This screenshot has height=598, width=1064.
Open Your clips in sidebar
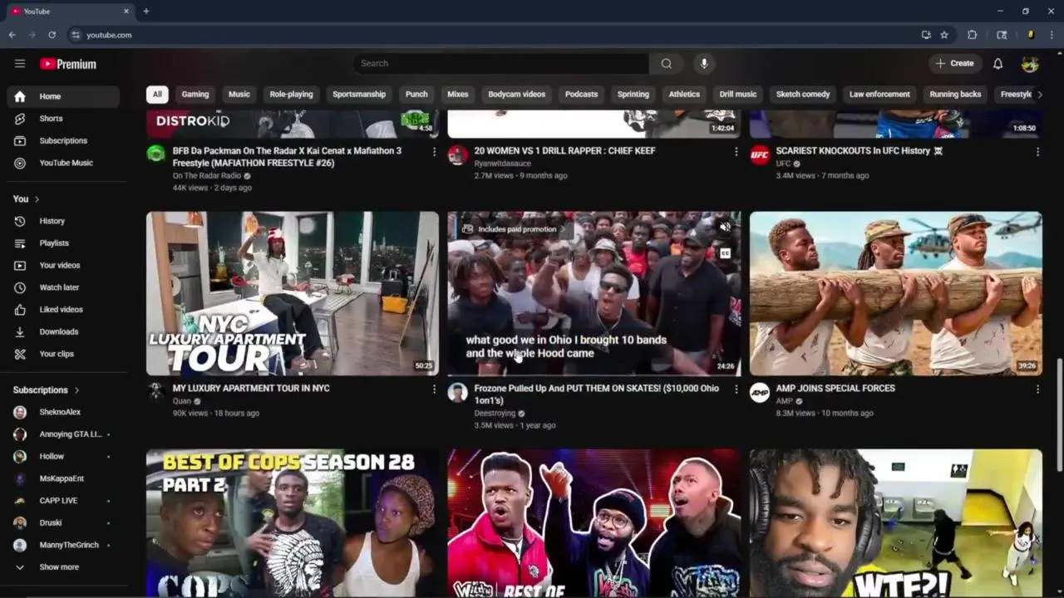[x=63, y=354]
